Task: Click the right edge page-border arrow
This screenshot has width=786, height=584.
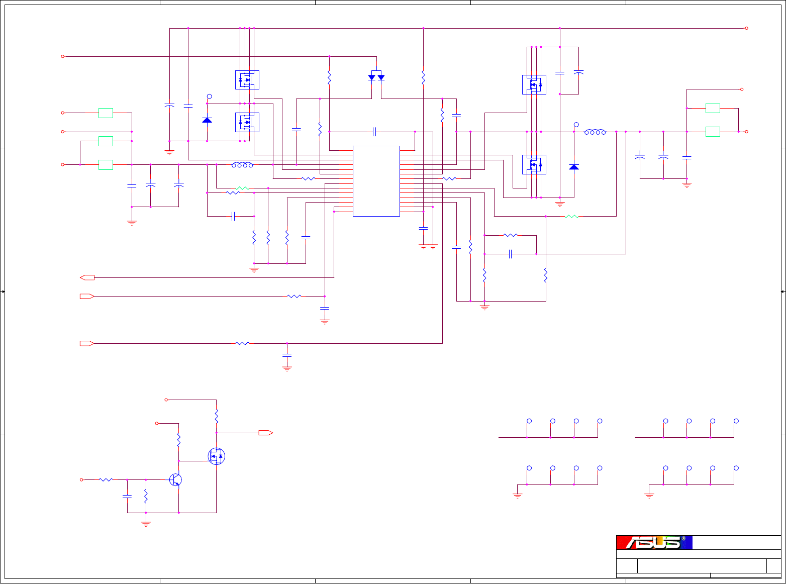Action: coord(783,291)
